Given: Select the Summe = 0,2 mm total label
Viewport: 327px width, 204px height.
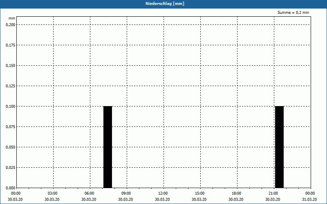Looking at the screenshot, I should coord(293,13).
